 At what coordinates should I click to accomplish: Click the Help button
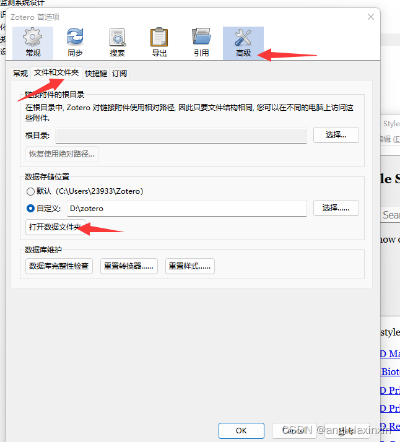click(347, 431)
